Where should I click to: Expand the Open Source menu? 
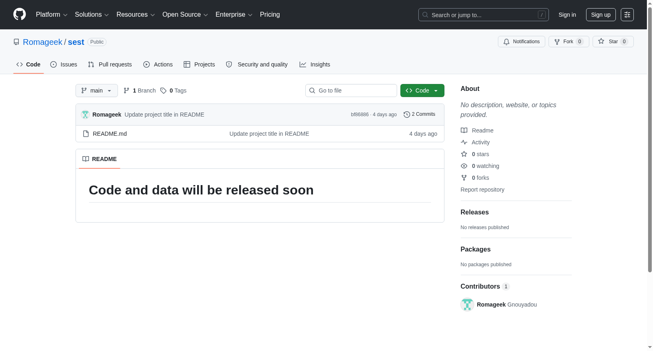pyautogui.click(x=185, y=15)
